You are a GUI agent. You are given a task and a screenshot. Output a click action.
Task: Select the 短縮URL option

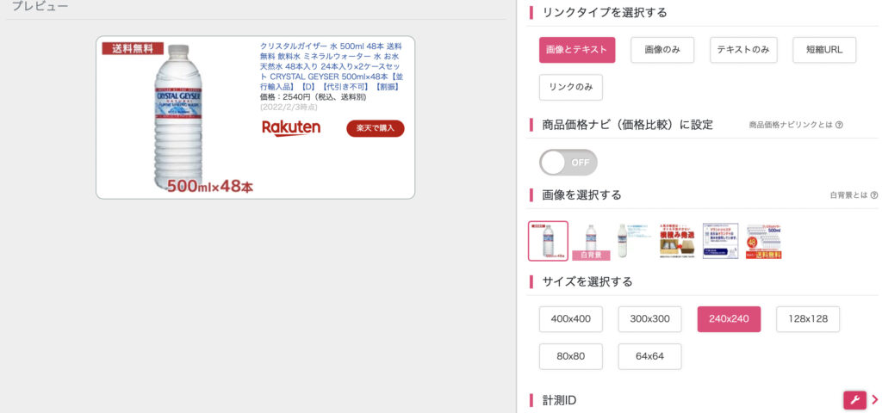[x=824, y=50]
